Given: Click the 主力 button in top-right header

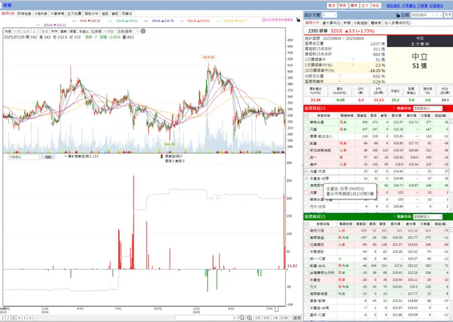Looking at the screenshot, I should click(x=365, y=5).
